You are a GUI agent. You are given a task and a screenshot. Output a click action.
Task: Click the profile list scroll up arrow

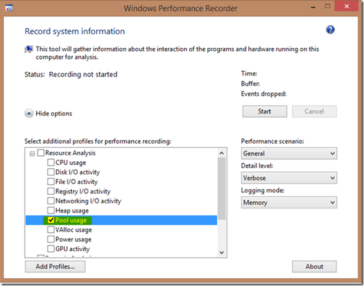(x=222, y=153)
